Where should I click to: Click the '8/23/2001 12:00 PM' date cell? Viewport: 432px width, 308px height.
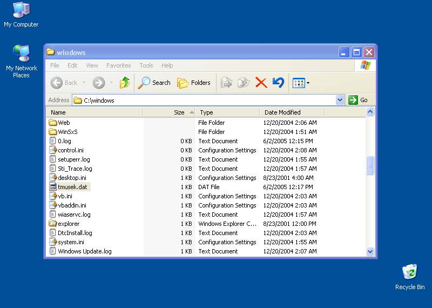[289, 224]
